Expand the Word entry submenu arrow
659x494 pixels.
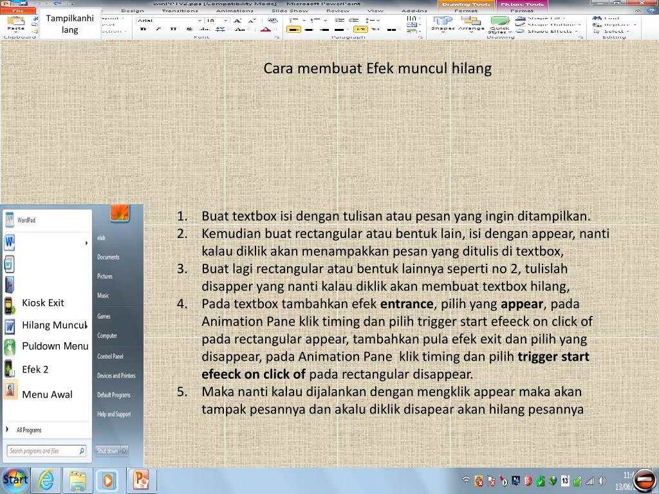[x=86, y=242]
